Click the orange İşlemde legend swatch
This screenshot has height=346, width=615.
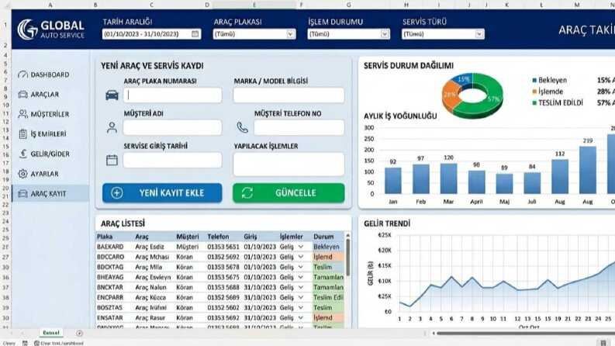pos(534,92)
